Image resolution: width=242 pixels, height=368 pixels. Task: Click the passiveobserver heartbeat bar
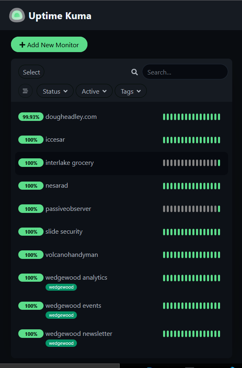coord(192,209)
